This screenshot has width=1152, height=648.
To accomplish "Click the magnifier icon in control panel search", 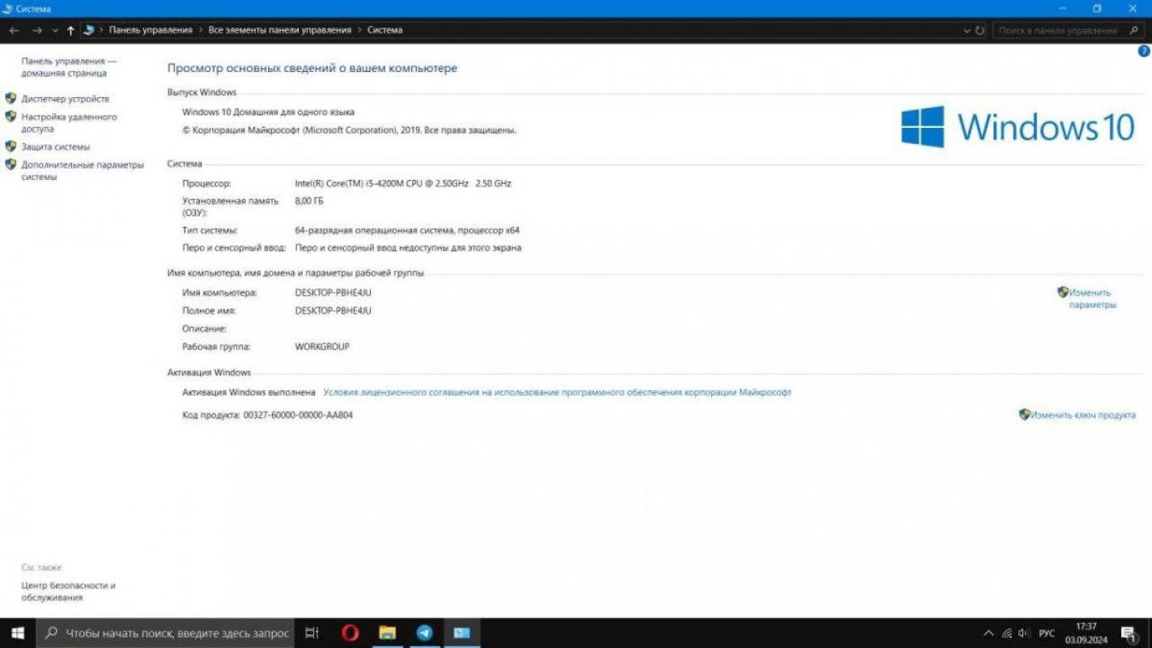I will [x=1134, y=30].
